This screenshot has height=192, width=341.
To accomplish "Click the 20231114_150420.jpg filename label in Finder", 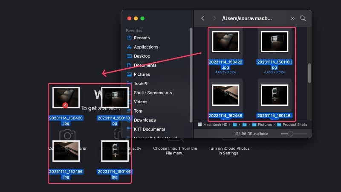I will pos(225,65).
